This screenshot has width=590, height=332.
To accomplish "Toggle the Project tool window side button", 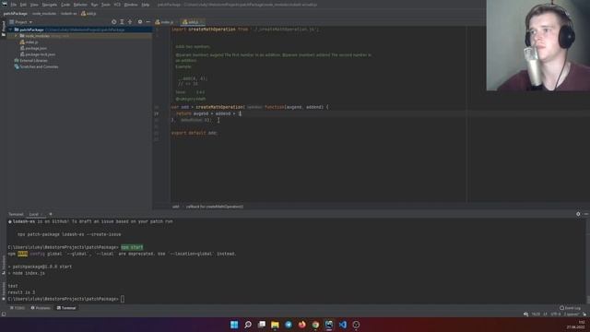I will 4,29.
